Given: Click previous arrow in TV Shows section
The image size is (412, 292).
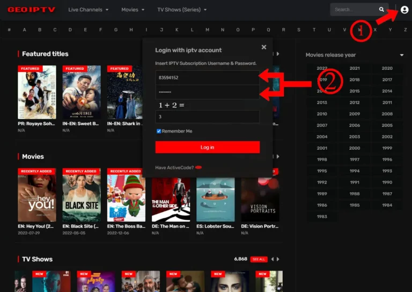Looking at the screenshot, I should 272,259.
